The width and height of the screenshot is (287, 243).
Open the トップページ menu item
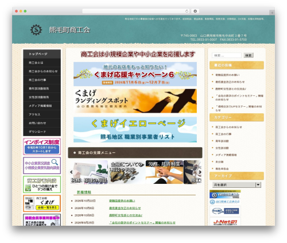tap(42, 54)
